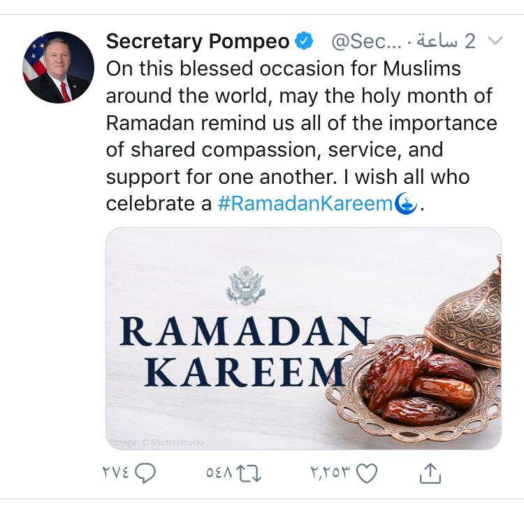Screen dimensions: 524x511
Task: Open the share tweet icon
Action: [430, 473]
